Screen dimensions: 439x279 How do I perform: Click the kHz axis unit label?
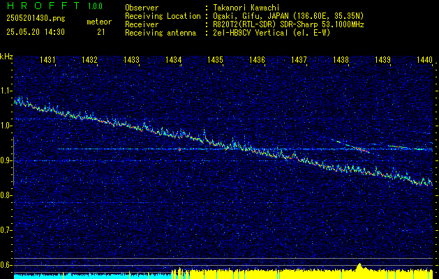(6, 56)
